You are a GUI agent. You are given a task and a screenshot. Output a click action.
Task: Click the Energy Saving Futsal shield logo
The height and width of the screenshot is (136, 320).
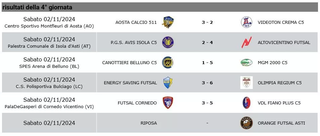[x=168, y=83]
